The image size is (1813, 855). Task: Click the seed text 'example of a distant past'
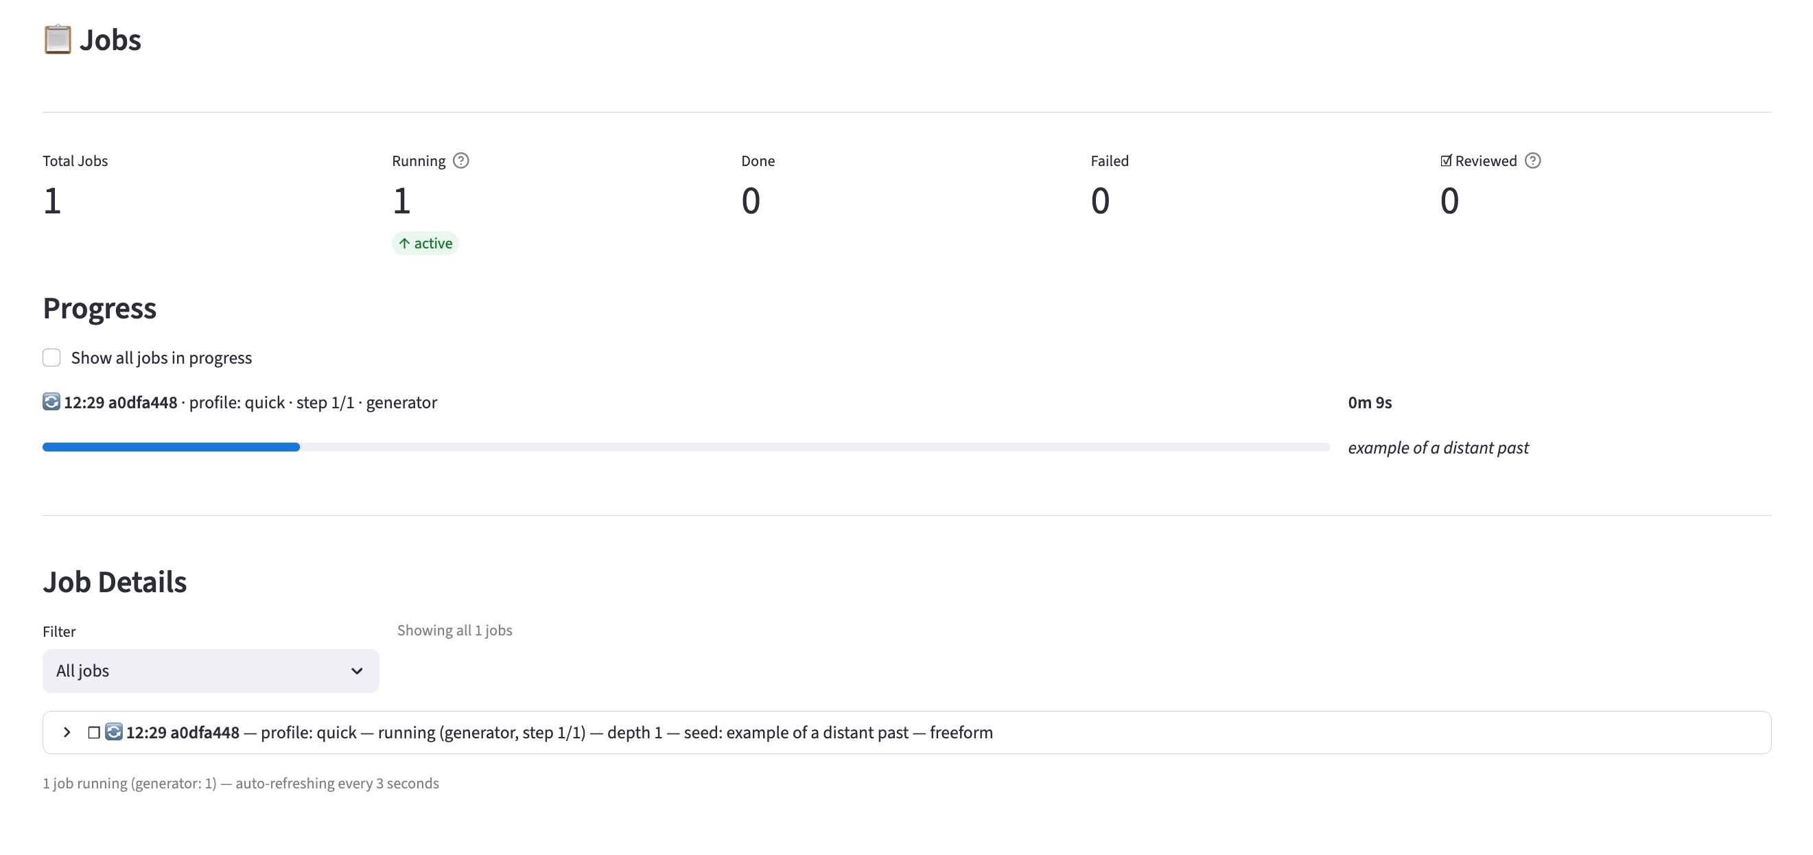tap(1438, 447)
